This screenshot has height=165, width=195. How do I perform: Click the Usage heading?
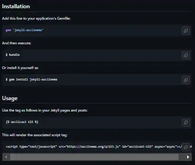coord(10,98)
